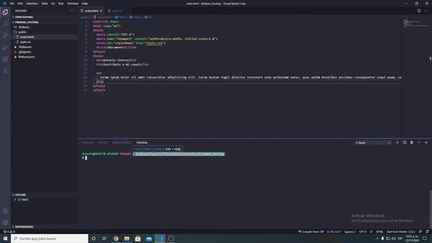Viewport: 432px width, 243px height.
Task: Click the Windows search box on taskbar
Action: [x=49, y=238]
